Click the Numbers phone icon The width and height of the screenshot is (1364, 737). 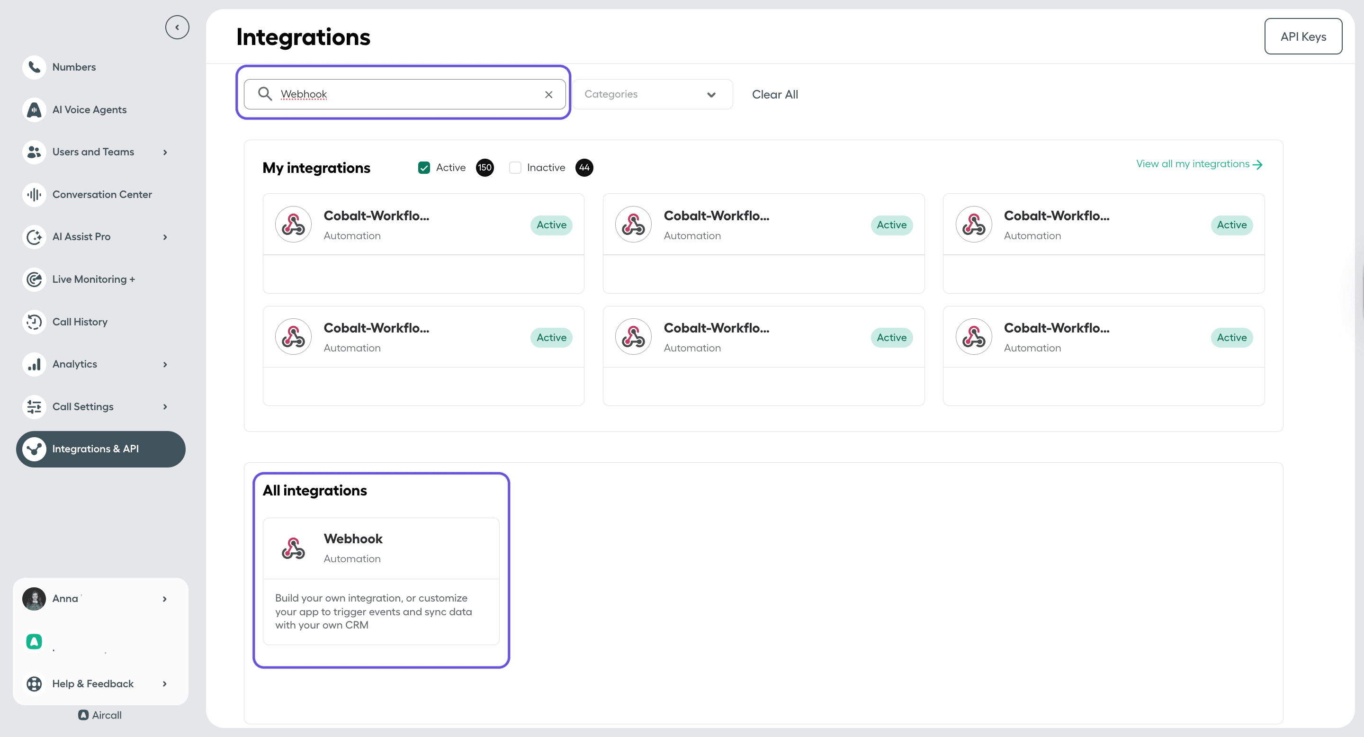click(34, 67)
